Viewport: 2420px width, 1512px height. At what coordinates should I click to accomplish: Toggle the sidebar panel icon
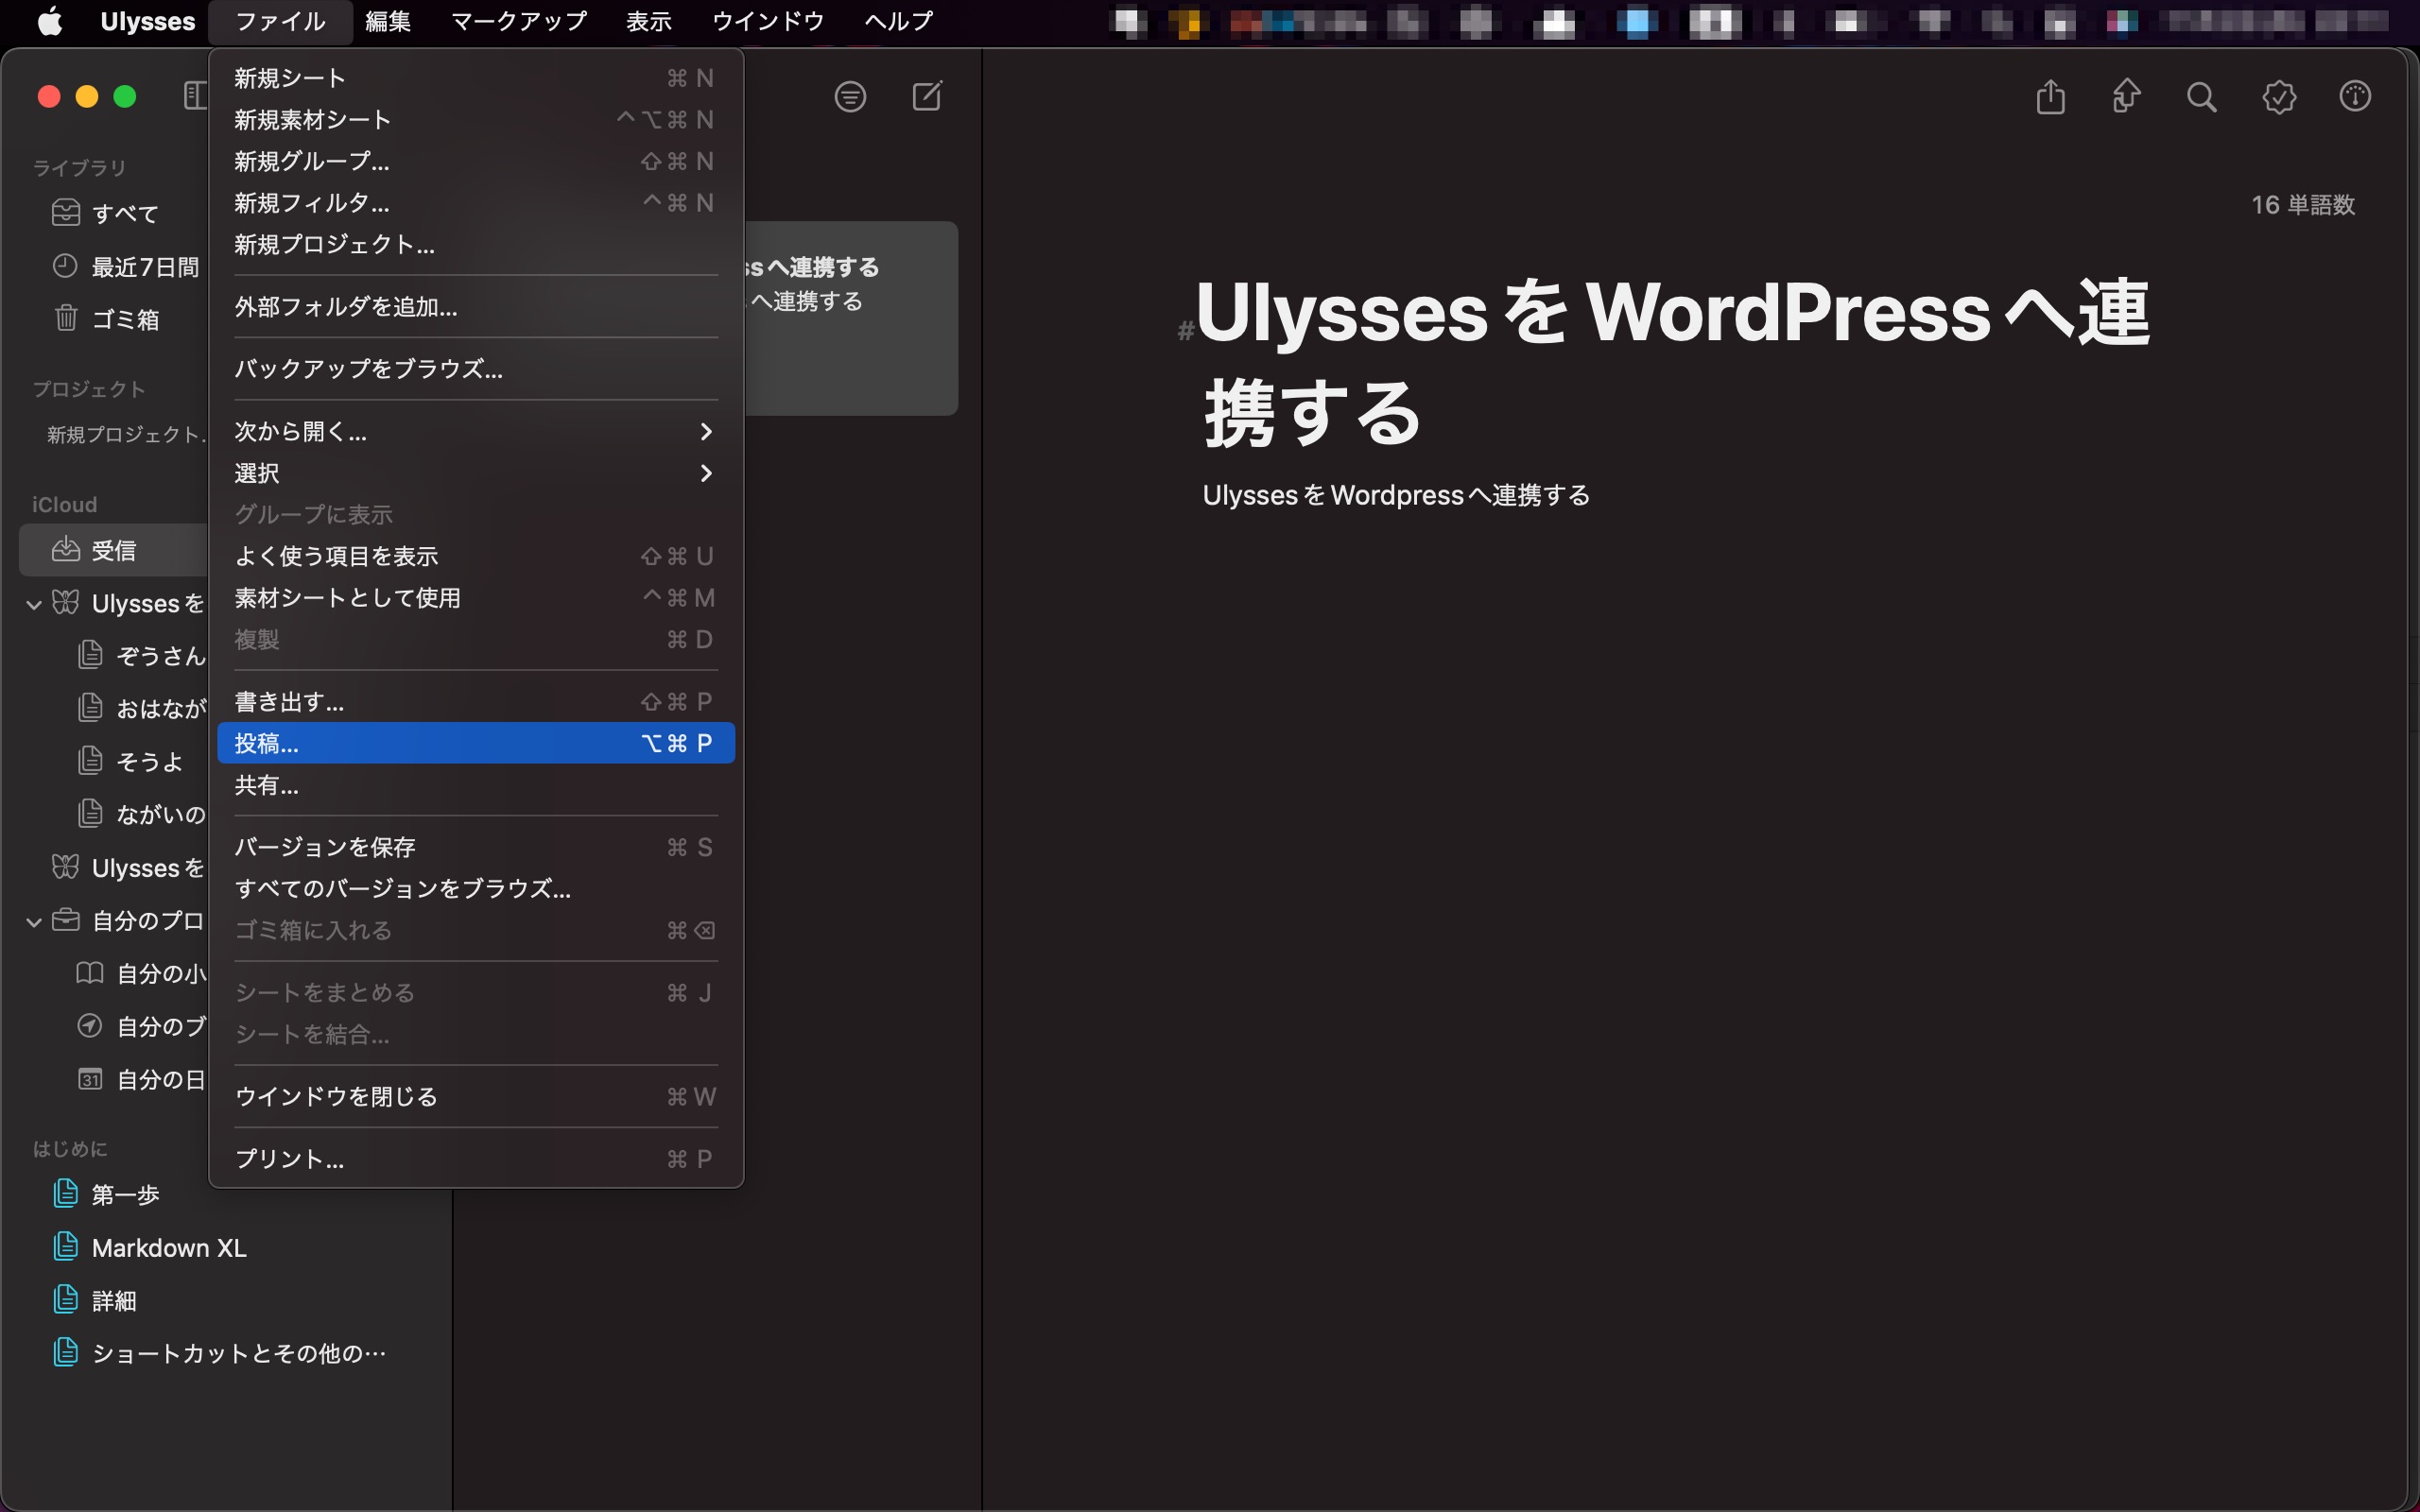coord(195,97)
